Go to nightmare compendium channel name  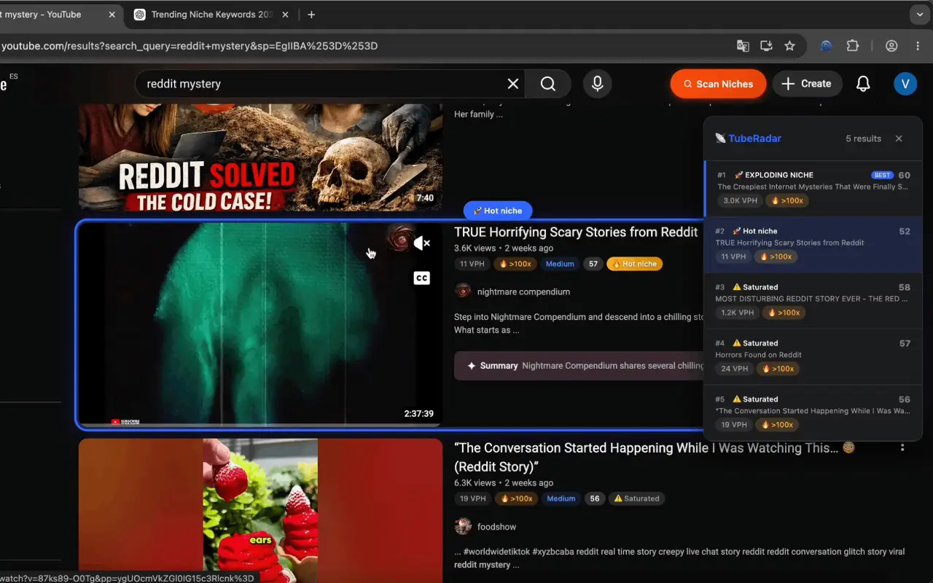click(x=523, y=291)
